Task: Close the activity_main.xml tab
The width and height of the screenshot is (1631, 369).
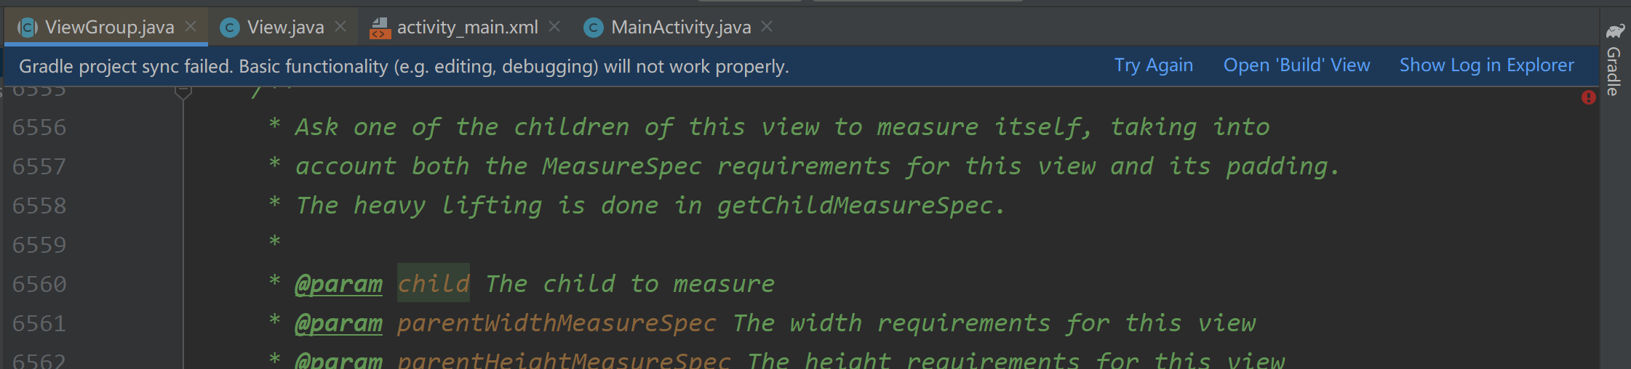Action: click(x=554, y=27)
